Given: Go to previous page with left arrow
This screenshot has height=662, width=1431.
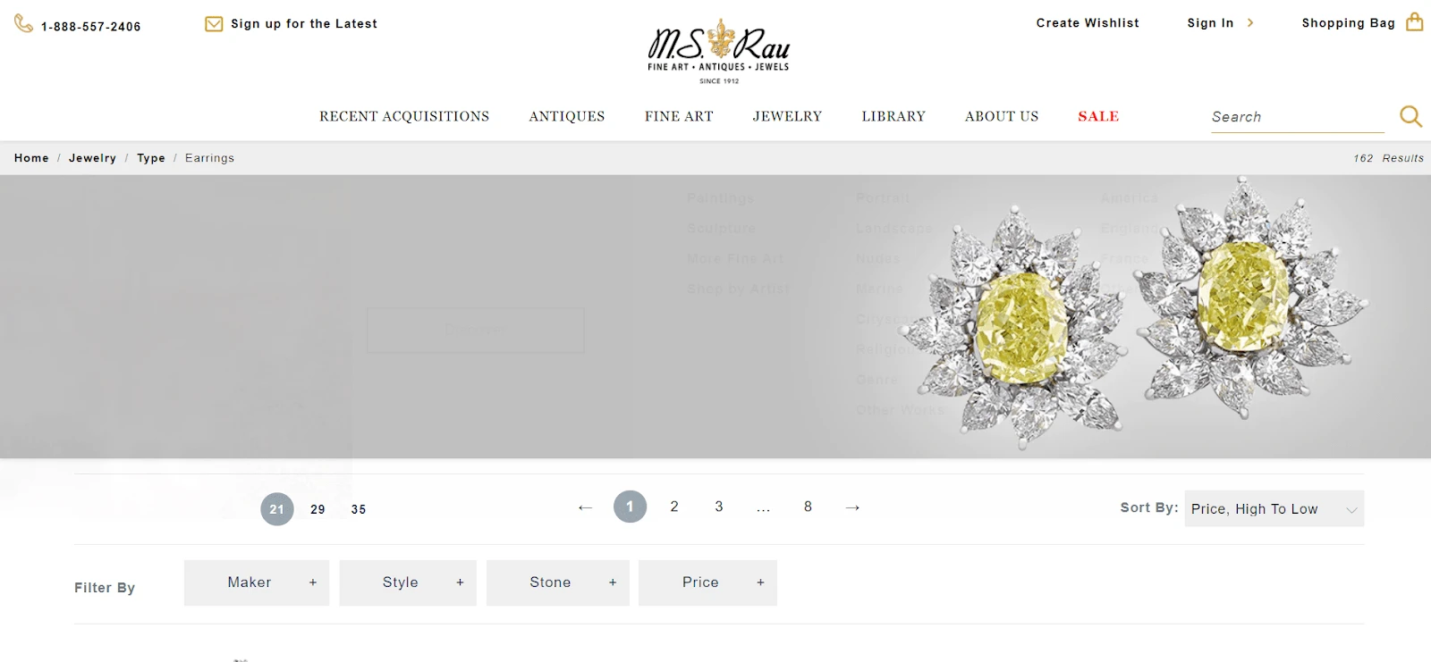Looking at the screenshot, I should 585,507.
